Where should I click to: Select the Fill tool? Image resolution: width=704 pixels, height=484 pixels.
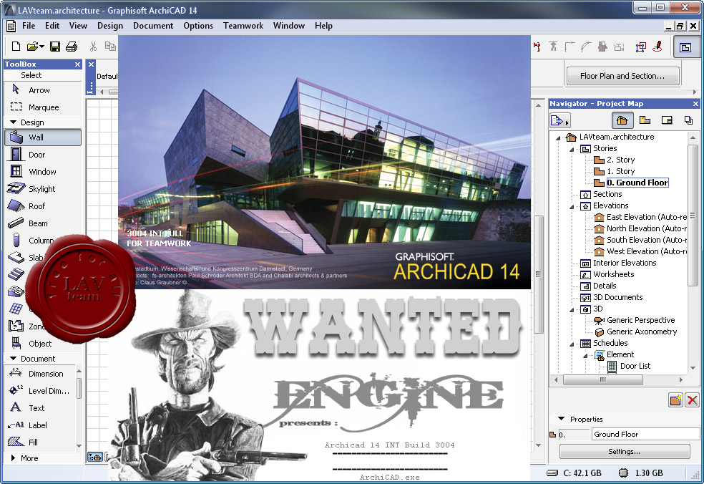[40, 442]
